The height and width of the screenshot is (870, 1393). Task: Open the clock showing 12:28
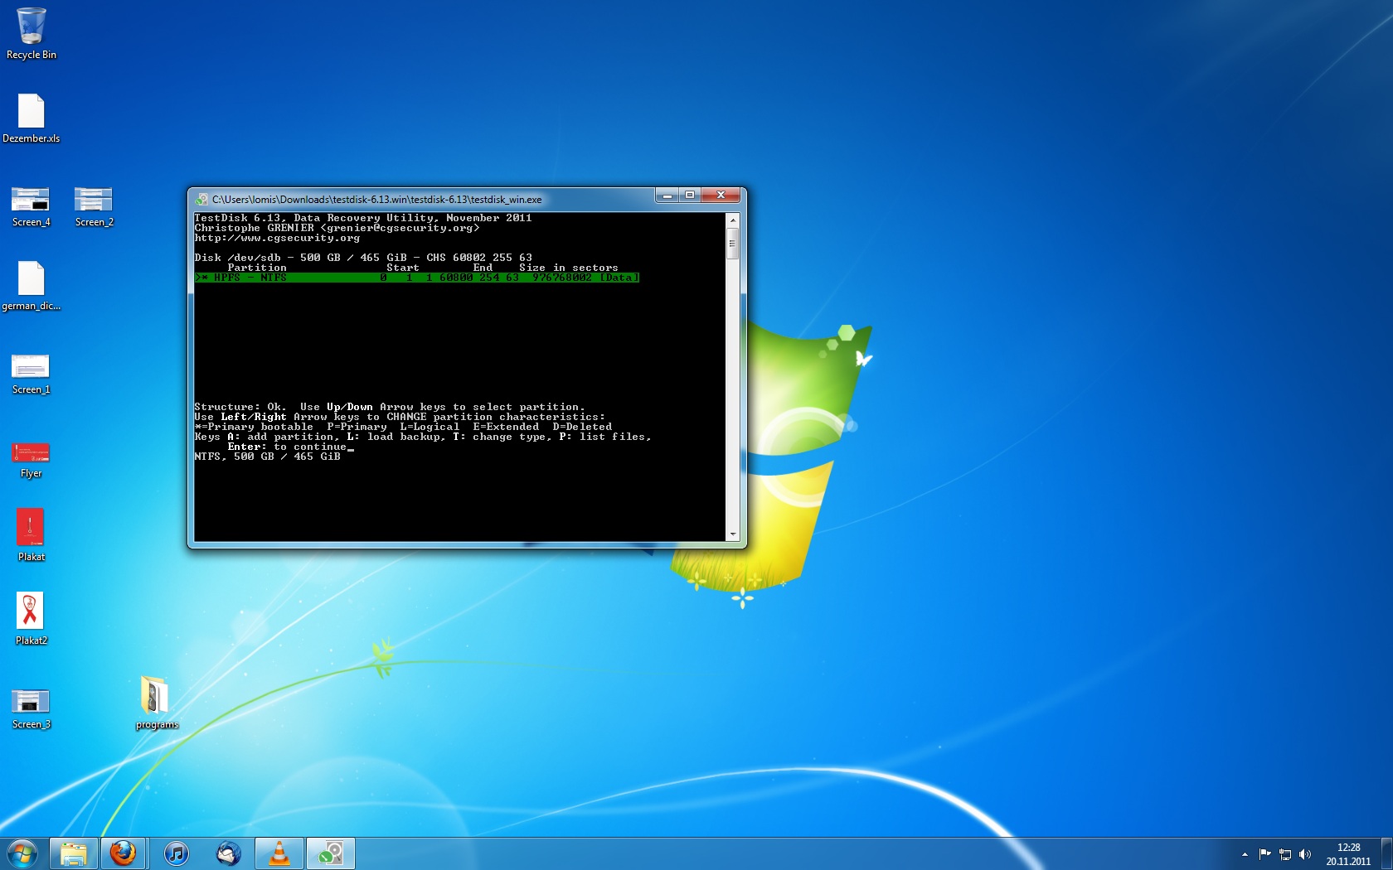1348,854
